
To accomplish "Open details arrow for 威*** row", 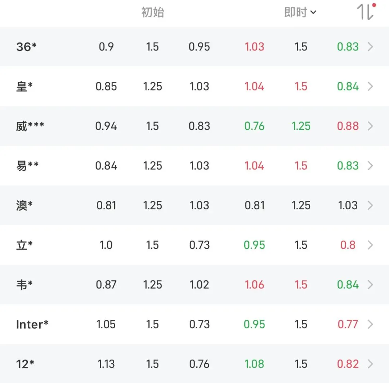I will coord(370,126).
